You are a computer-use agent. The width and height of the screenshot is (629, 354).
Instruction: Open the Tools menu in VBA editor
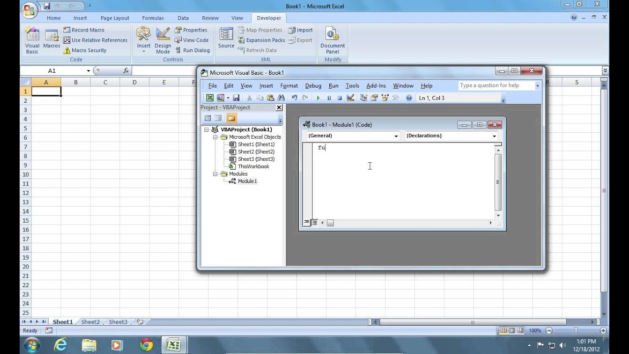tap(352, 86)
